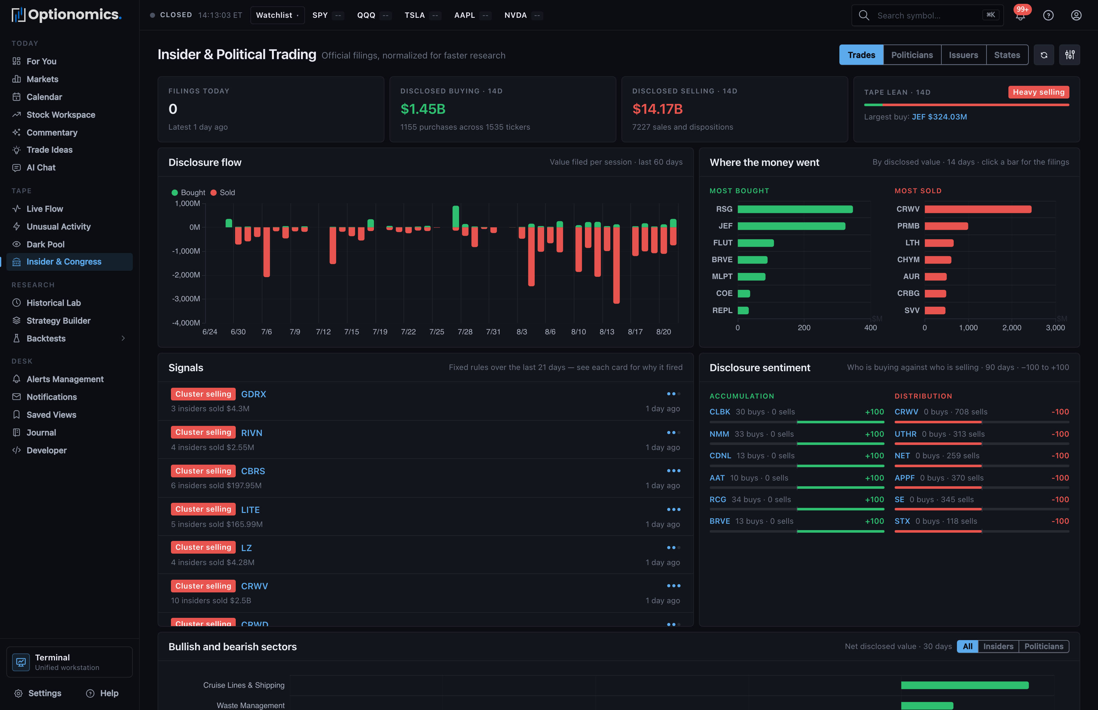This screenshot has height=710, width=1098.
Task: Switch to the Trades tab
Action: pyautogui.click(x=861, y=55)
